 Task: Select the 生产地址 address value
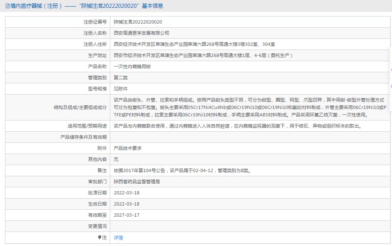click(203, 55)
